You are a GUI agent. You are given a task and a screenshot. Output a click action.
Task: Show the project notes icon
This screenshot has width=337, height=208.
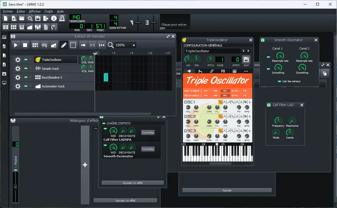(46, 27)
